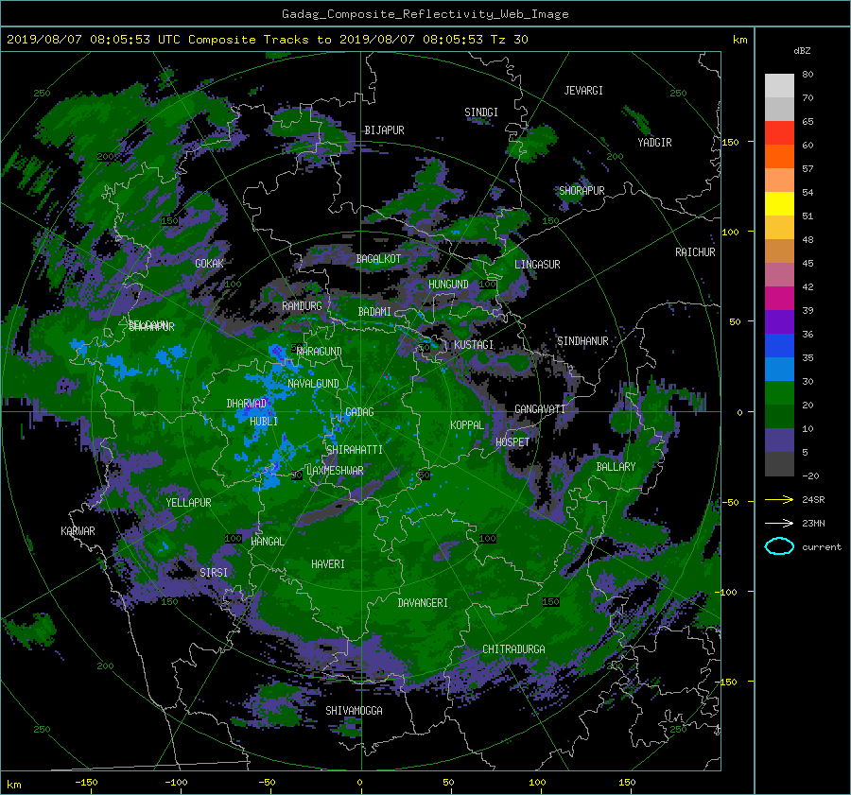Click the 'dBZ' legend heading
The image size is (851, 795).
pos(802,51)
